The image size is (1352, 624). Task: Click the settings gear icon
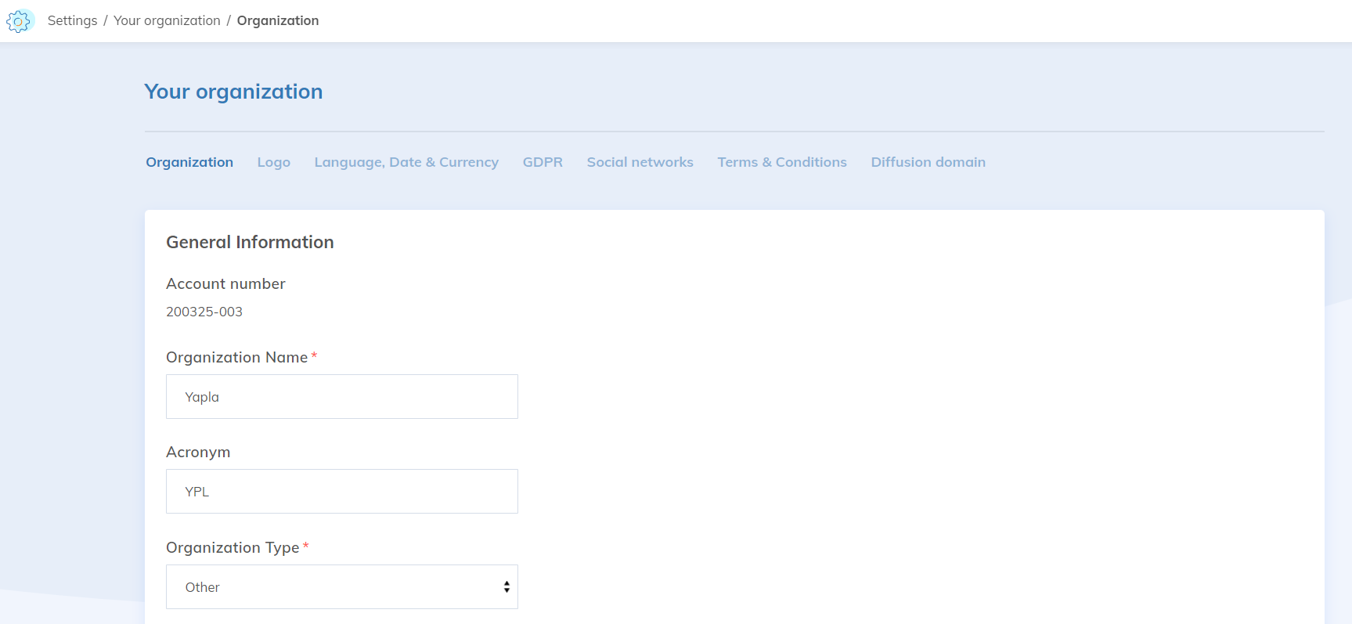[x=19, y=21]
